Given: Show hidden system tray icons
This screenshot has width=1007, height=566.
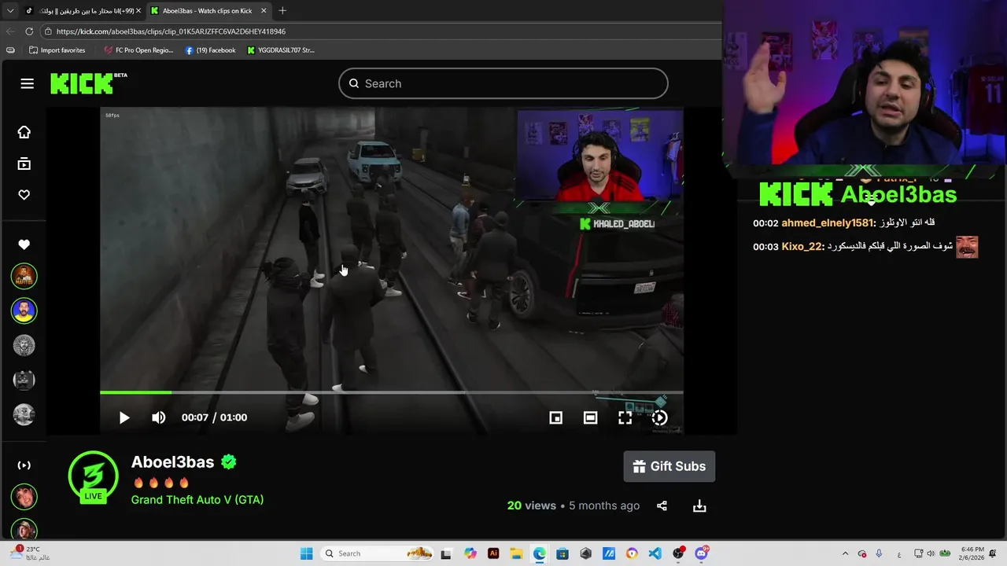Looking at the screenshot, I should [846, 553].
